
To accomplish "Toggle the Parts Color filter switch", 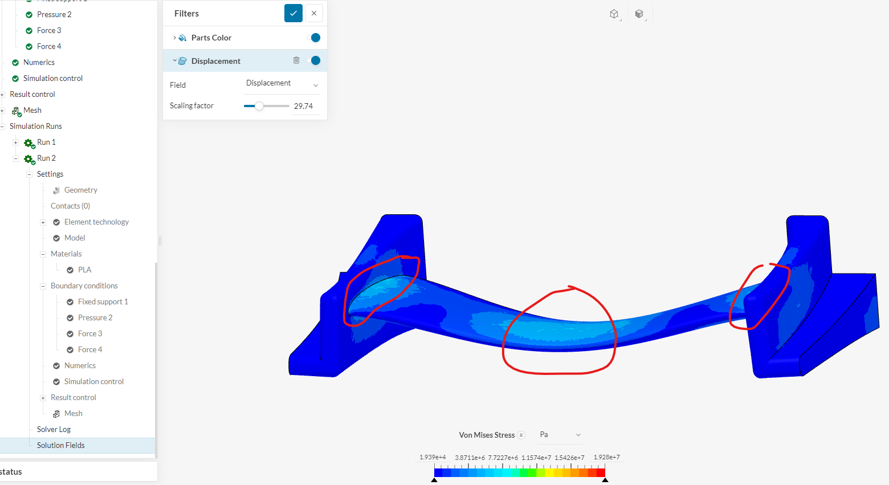I will coord(313,38).
